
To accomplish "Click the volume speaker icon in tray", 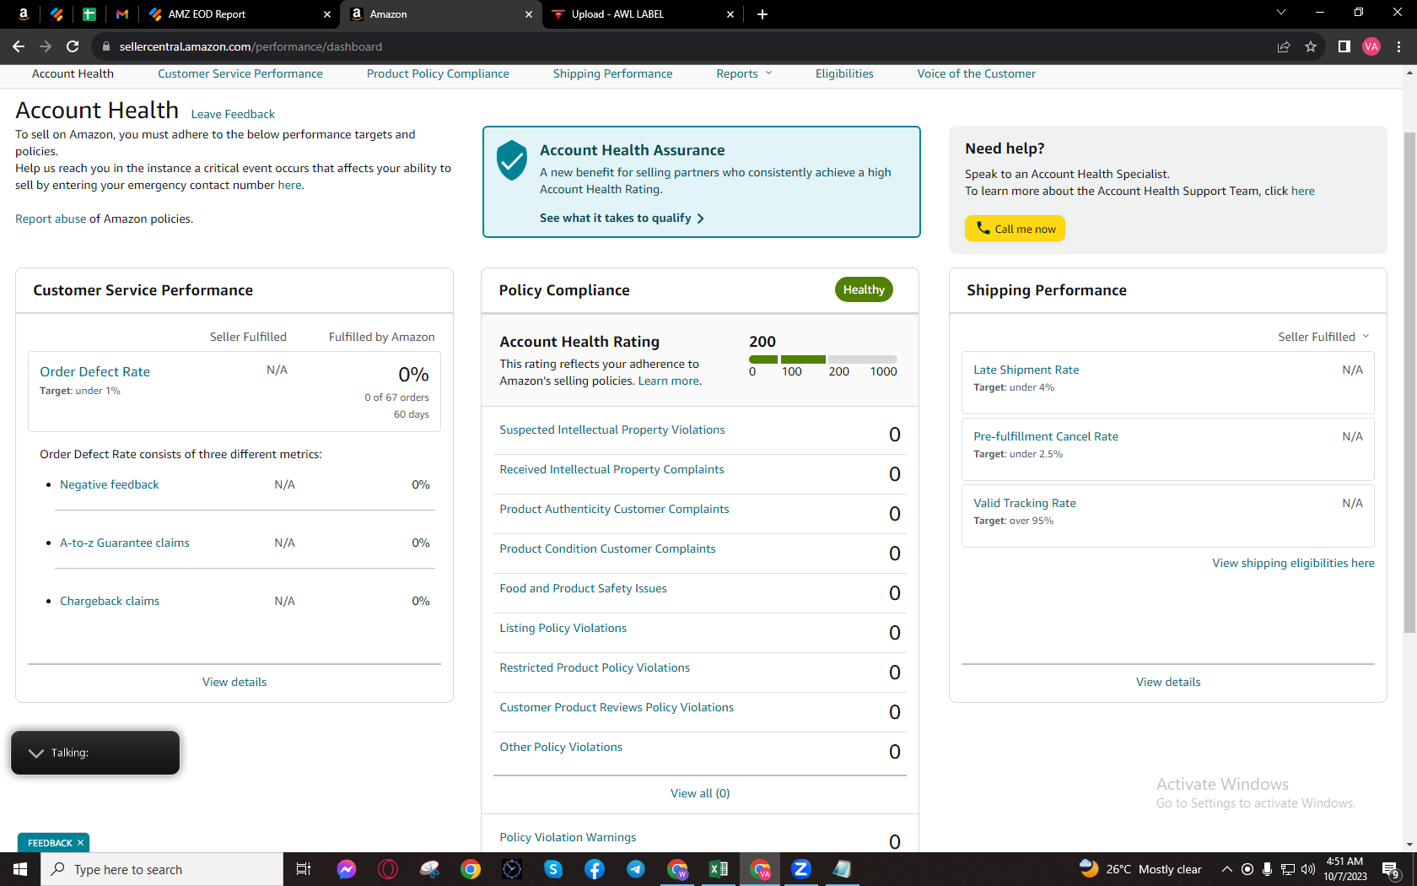I will [x=1308, y=869].
